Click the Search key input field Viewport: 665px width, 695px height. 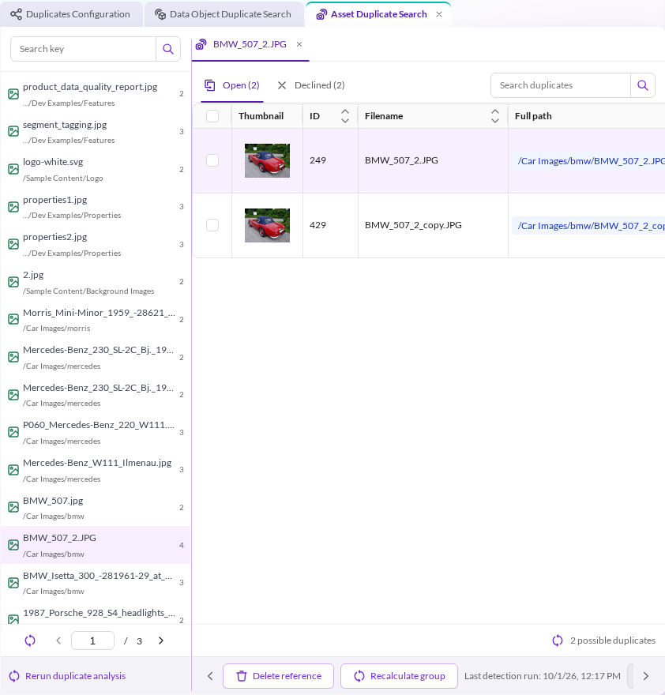[84, 49]
